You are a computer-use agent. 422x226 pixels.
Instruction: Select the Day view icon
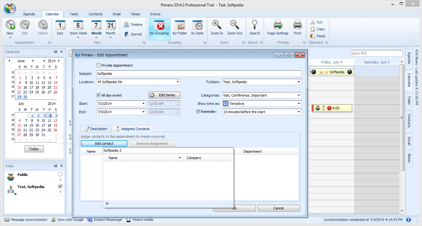(60, 25)
